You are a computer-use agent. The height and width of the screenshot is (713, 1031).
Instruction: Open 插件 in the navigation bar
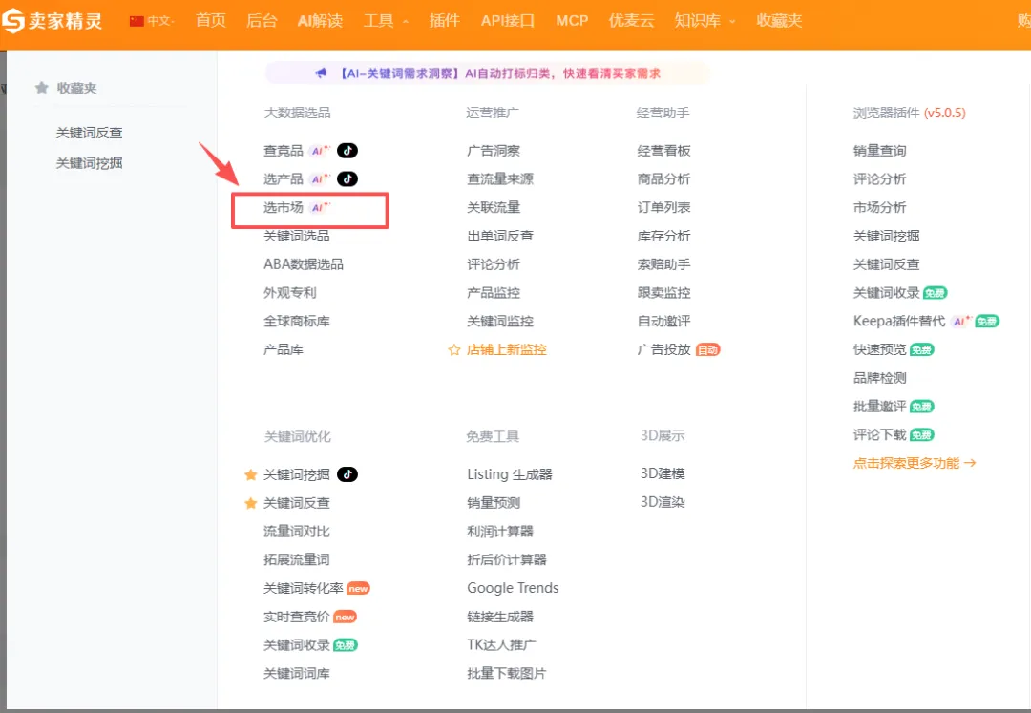(x=444, y=21)
